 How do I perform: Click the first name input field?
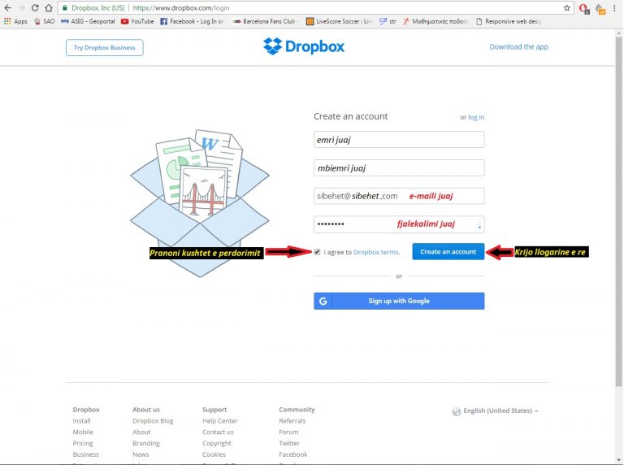399,140
